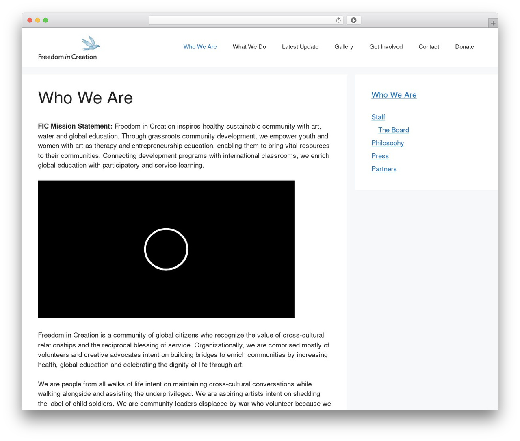Add a new browser tab with plus
The height and width of the screenshot is (441, 520).
493,23
